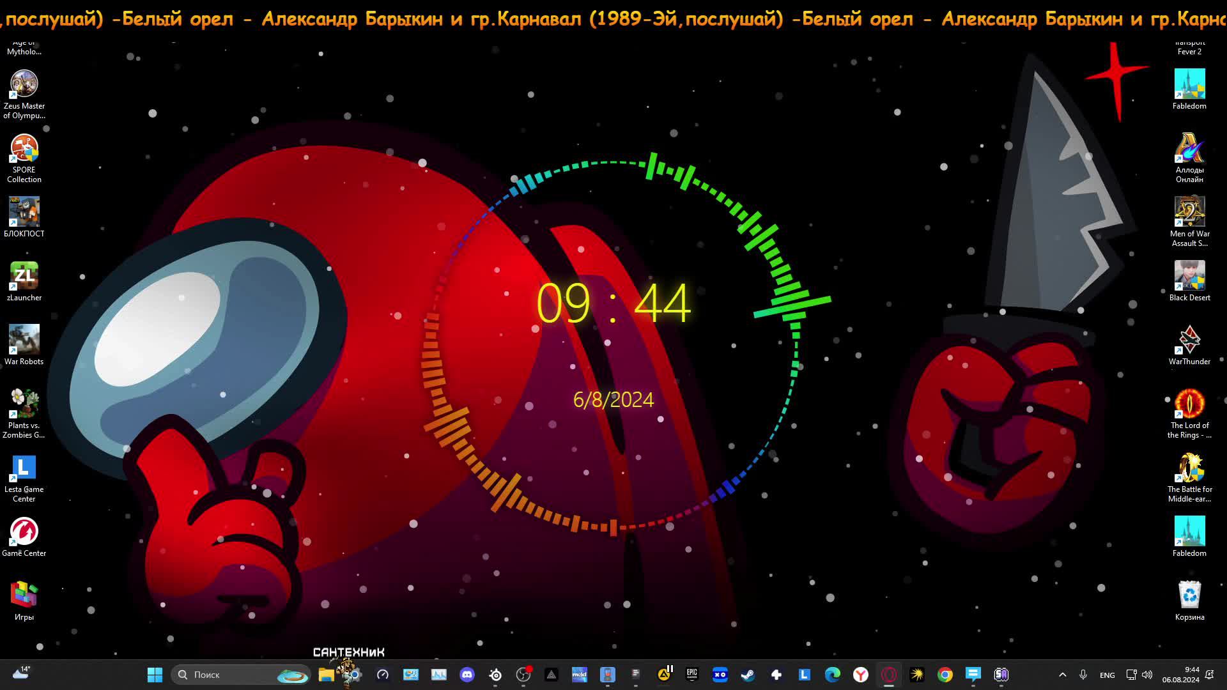Open Lesta Game Center shortcut
The width and height of the screenshot is (1227, 690).
pos(24,468)
